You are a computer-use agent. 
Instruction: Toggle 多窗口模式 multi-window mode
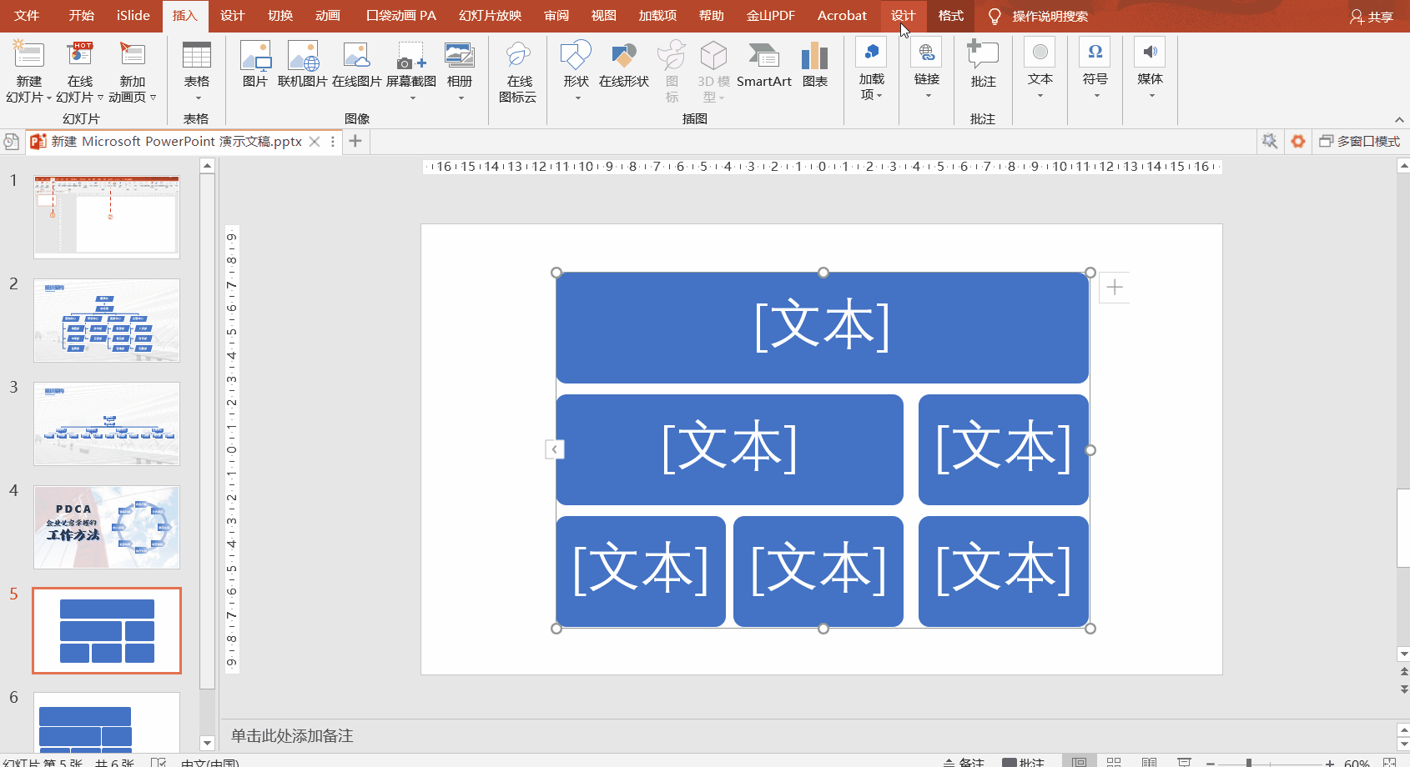tap(1360, 141)
